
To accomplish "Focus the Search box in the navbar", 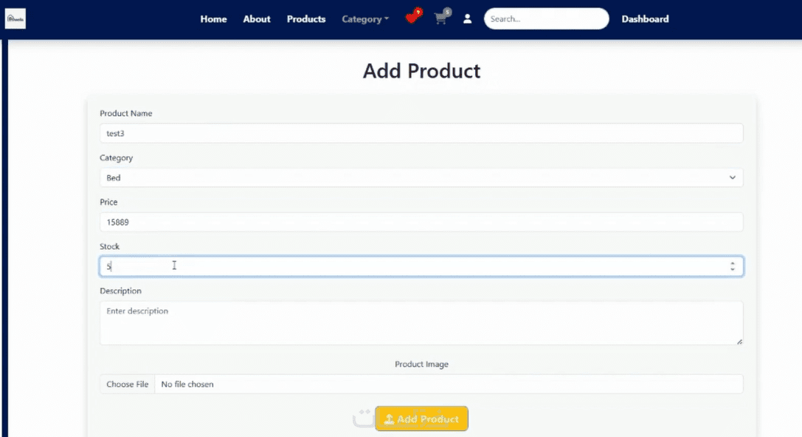I will pos(546,19).
